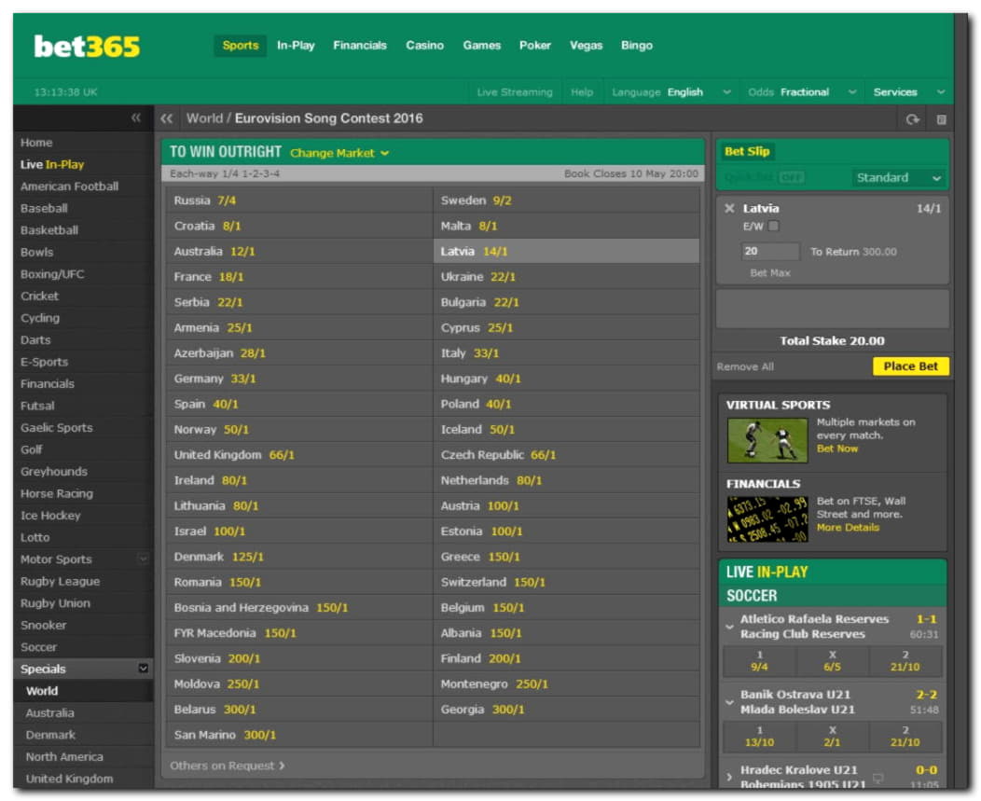
Task: Open American Football in sidebar
Action: pyautogui.click(x=69, y=186)
